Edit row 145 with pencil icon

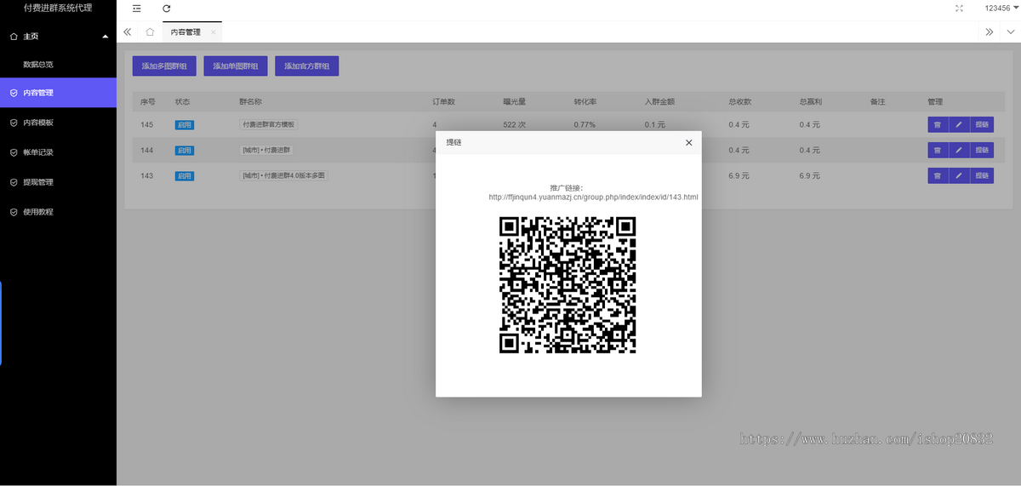tap(959, 124)
